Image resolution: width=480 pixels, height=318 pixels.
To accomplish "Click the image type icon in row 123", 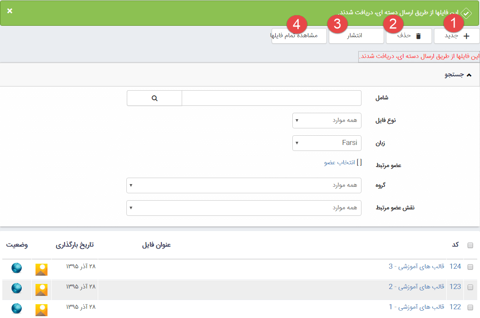I will pyautogui.click(x=41, y=289).
